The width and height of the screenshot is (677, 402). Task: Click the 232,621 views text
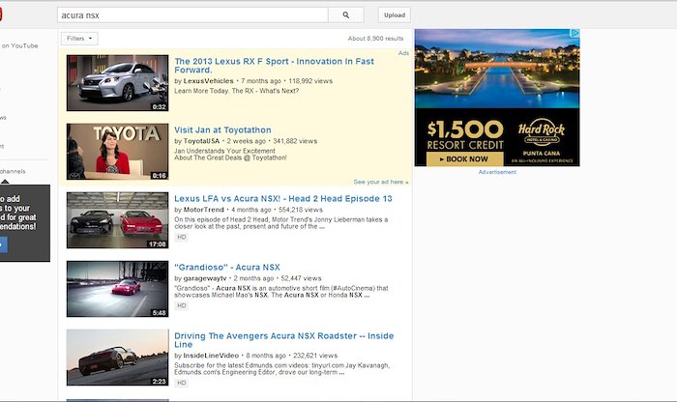[x=315, y=356]
